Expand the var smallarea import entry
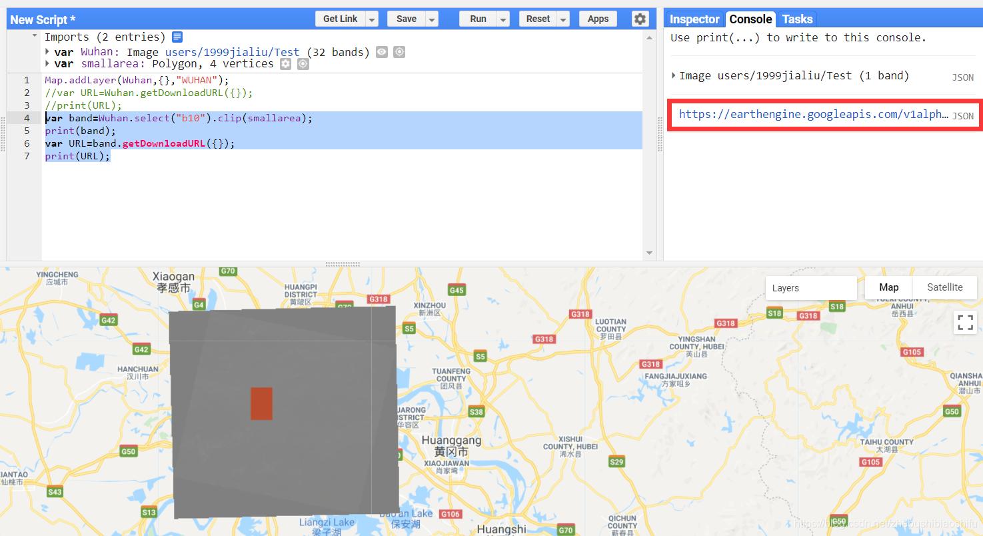Screen dimensions: 983x536 point(48,64)
